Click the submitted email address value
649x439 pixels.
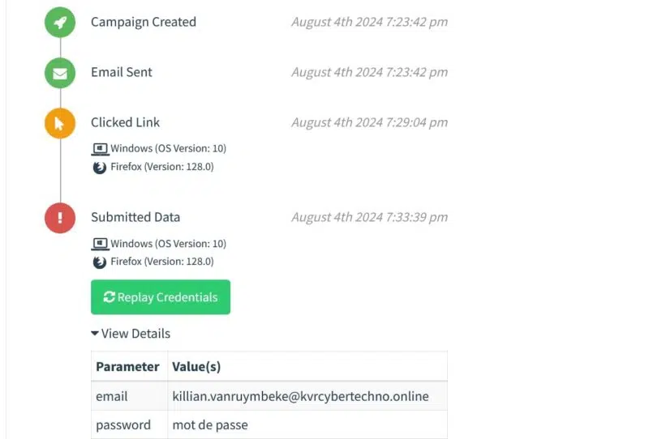pyautogui.click(x=300, y=397)
